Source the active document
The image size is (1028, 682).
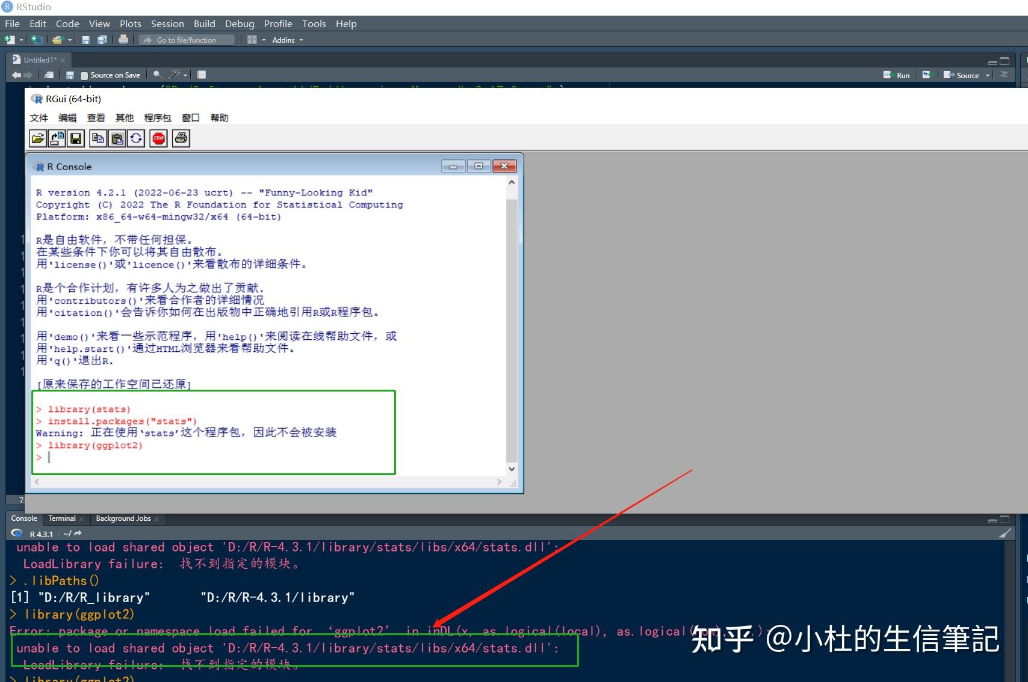pyautogui.click(x=962, y=75)
